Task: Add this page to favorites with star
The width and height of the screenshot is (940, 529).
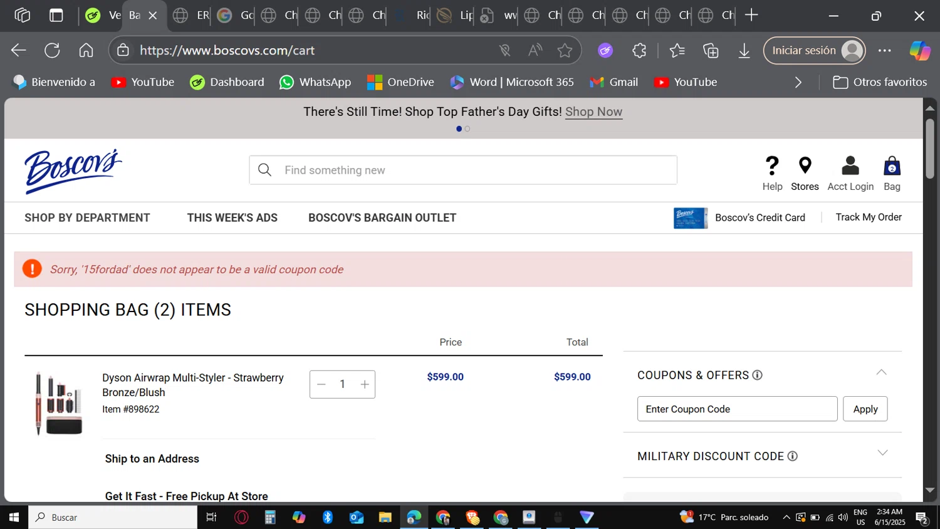Action: pos(565,51)
